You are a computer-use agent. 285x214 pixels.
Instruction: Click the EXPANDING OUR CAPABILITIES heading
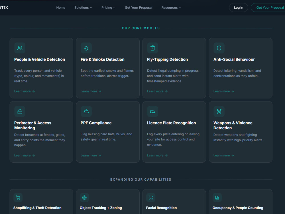141,179
